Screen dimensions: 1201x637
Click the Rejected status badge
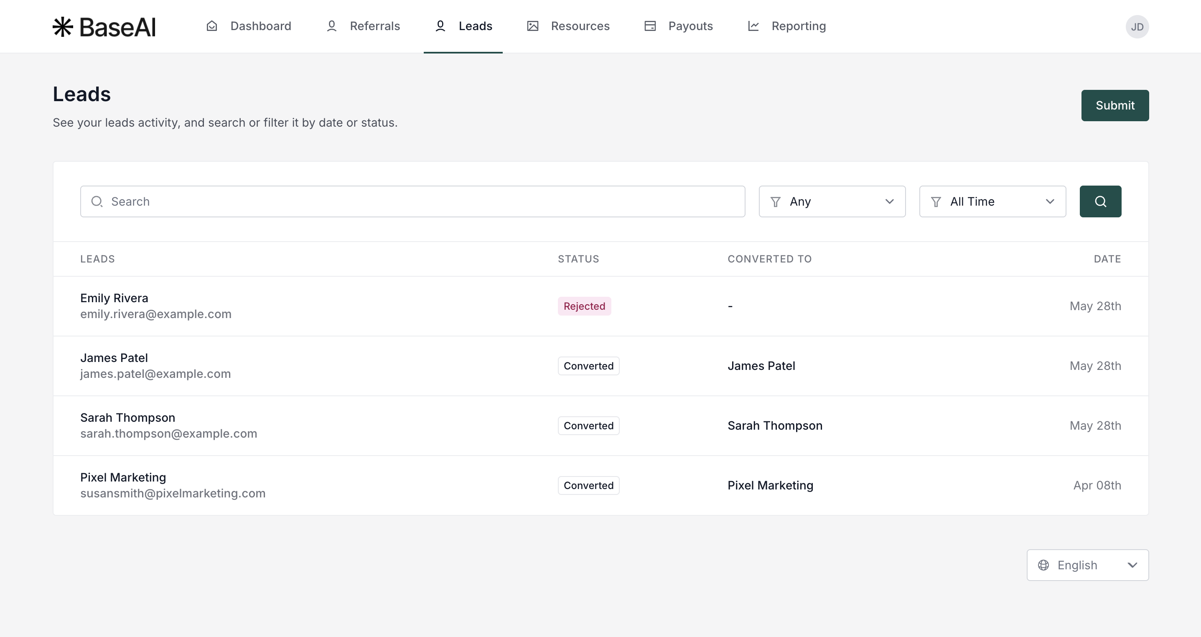point(584,306)
